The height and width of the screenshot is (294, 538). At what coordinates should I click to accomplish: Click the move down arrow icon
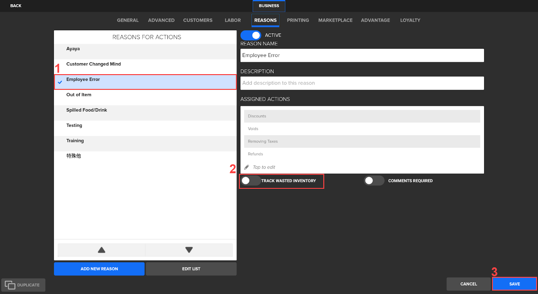pyautogui.click(x=189, y=250)
